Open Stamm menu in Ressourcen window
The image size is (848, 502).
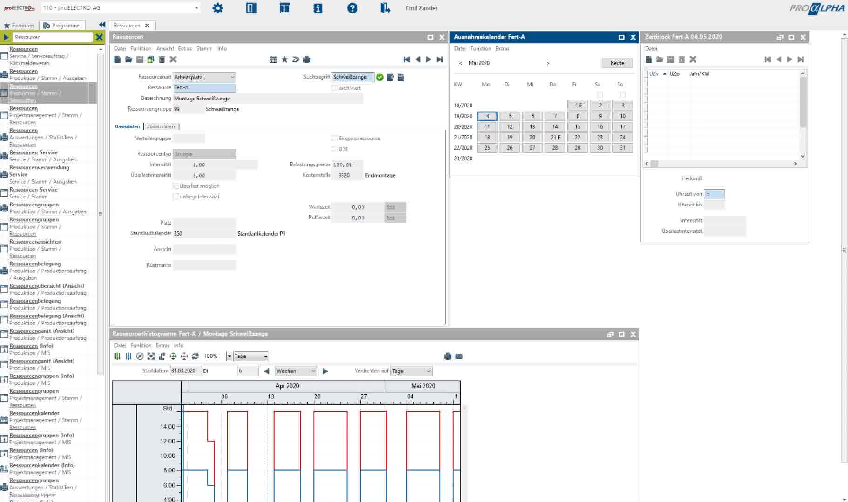tap(204, 48)
